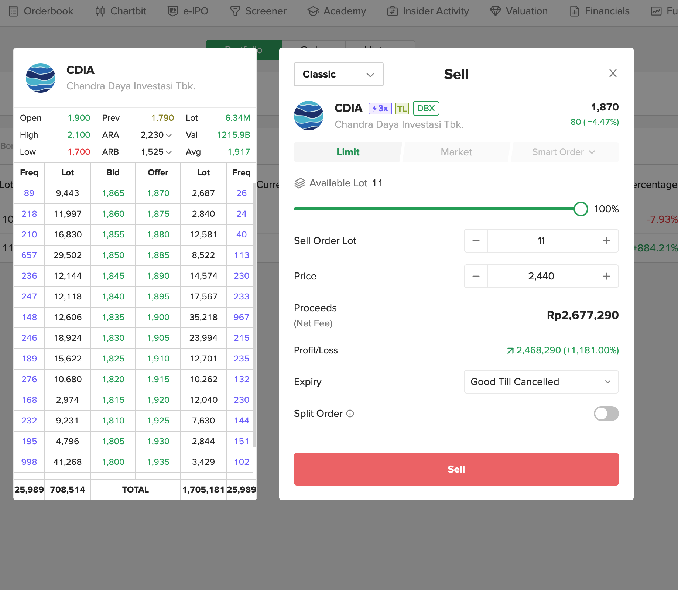The image size is (678, 590).
Task: Click the Available Lot layers icon
Action: pos(300,183)
